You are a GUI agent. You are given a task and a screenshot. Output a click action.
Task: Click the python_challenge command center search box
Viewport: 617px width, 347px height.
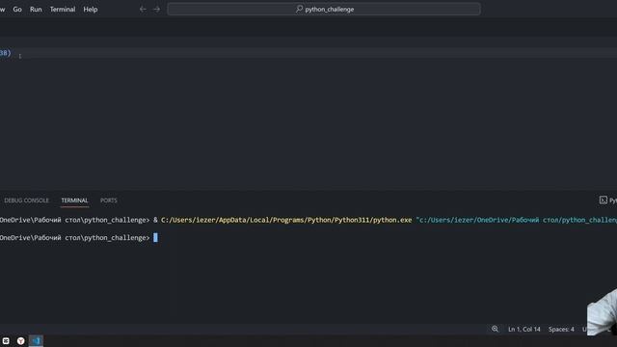click(324, 9)
